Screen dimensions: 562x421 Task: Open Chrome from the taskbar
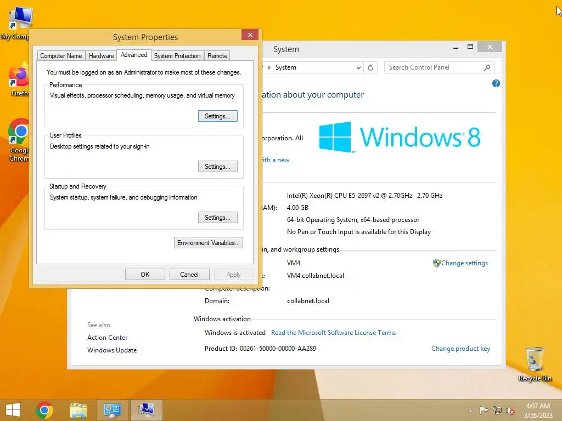[44, 410]
